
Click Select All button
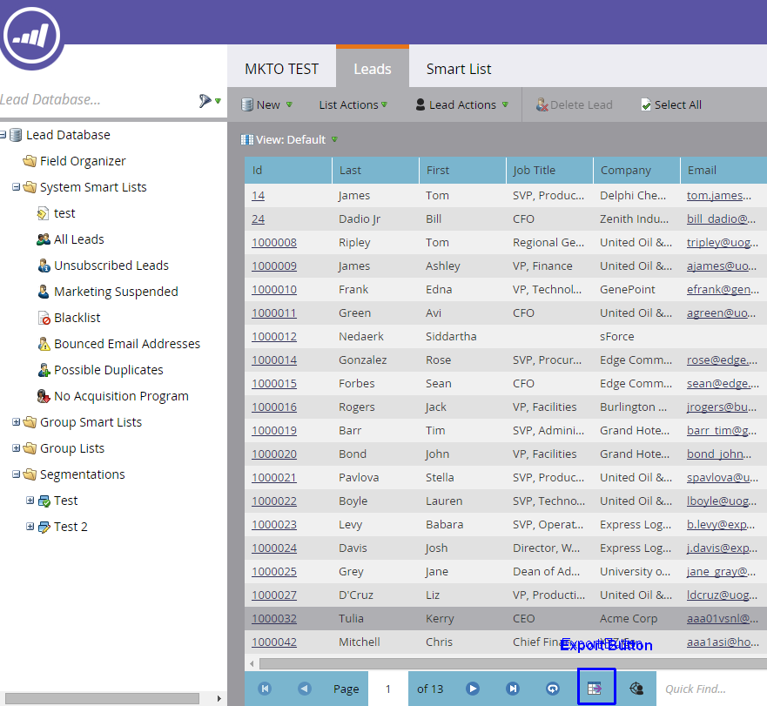(671, 104)
